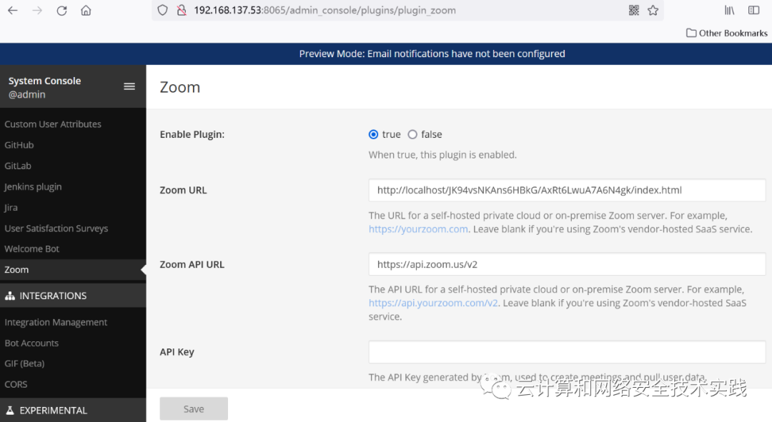The height and width of the screenshot is (422, 772).
Task: Open the INTEGRATIONS section header
Action: [x=73, y=296]
